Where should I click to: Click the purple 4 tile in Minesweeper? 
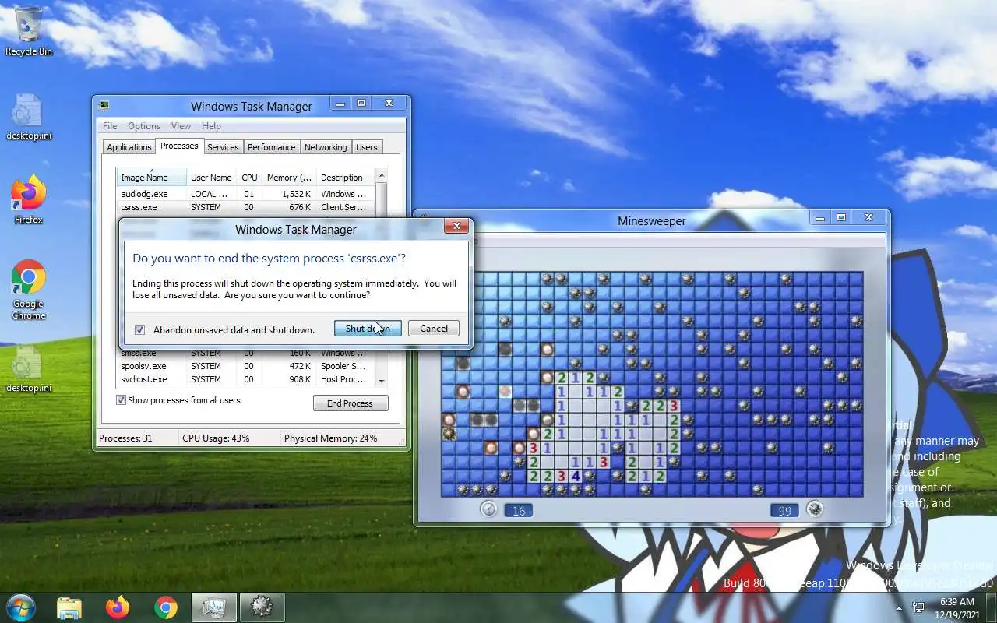pyautogui.click(x=576, y=476)
